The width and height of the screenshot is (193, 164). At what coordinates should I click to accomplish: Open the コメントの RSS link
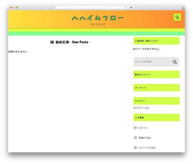147,148
